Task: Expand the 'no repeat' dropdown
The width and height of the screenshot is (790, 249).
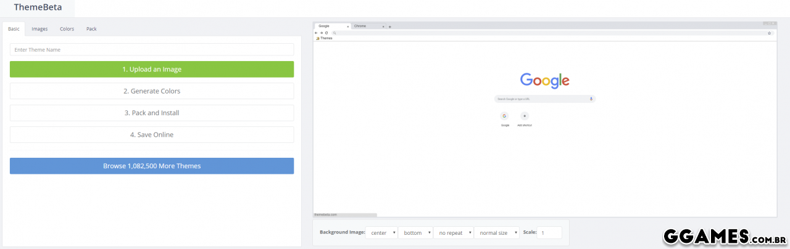Action: (453, 233)
